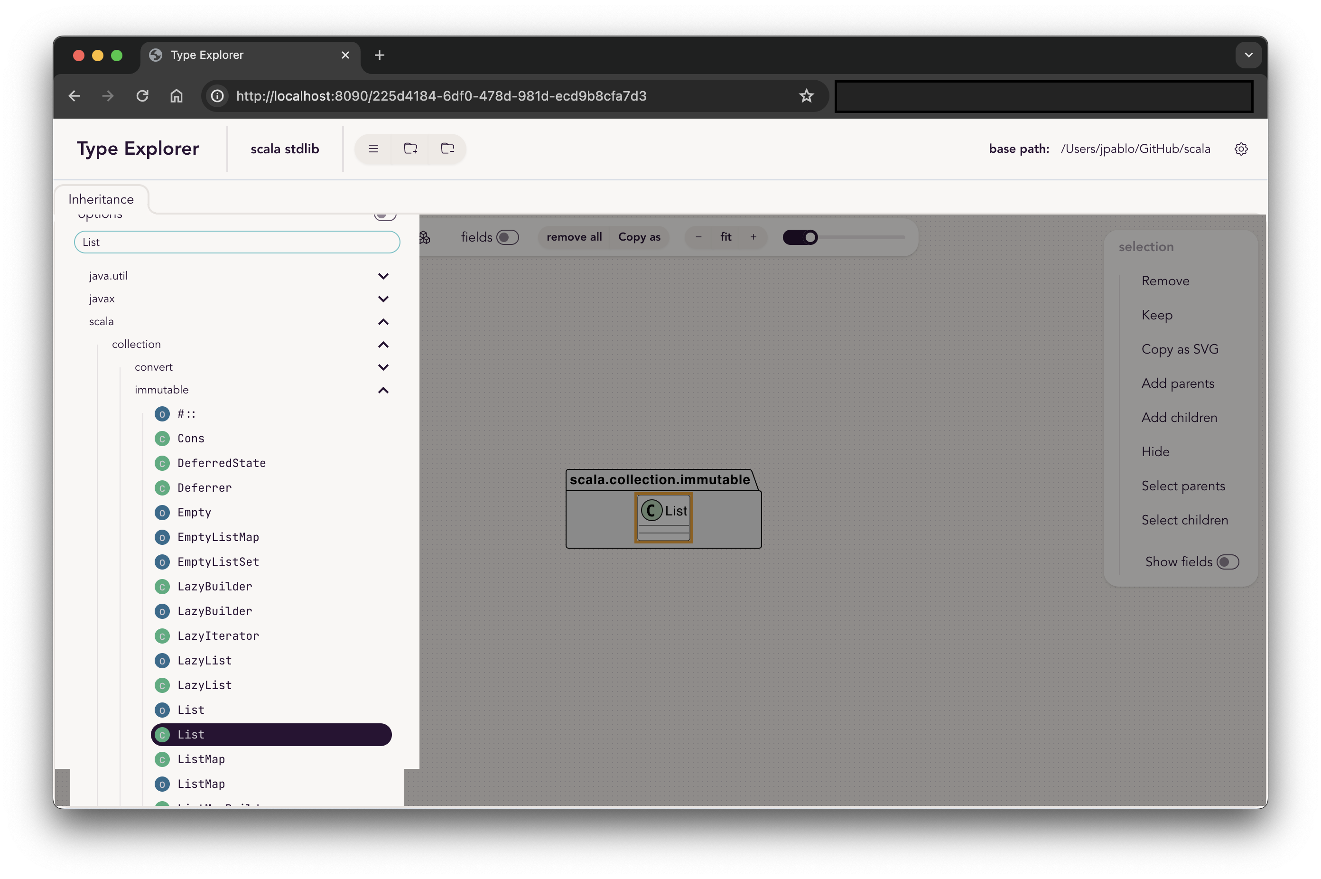Viewport: 1321px width, 879px height.
Task: Click the expand-all folder plus icon
Action: click(x=410, y=149)
